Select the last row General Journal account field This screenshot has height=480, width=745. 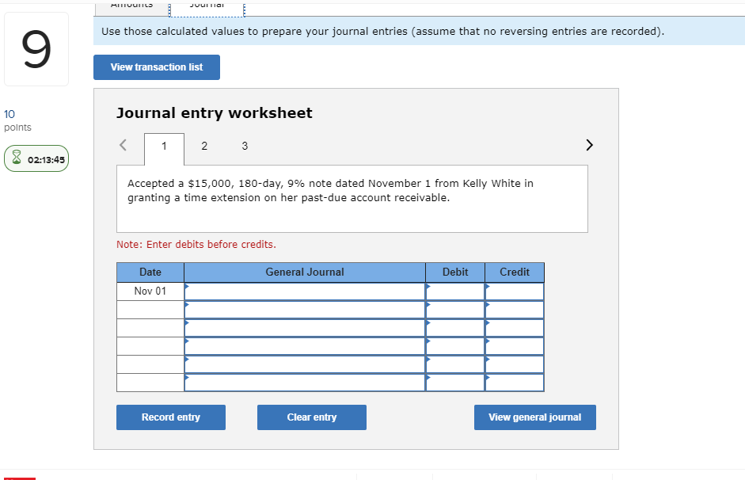pos(305,383)
